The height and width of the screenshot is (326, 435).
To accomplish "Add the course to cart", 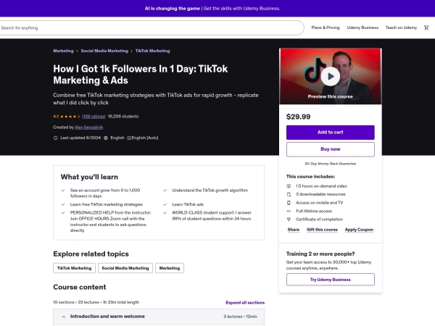I will click(x=331, y=133).
